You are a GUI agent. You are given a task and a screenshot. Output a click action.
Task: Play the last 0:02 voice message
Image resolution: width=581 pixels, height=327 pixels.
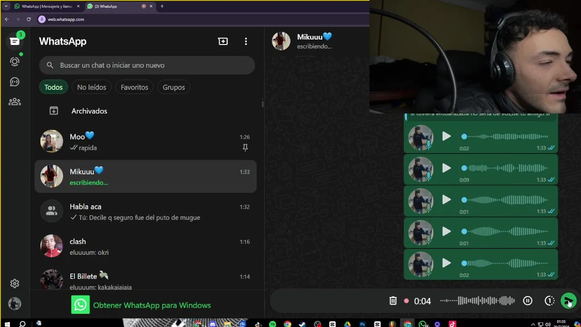pos(447,263)
